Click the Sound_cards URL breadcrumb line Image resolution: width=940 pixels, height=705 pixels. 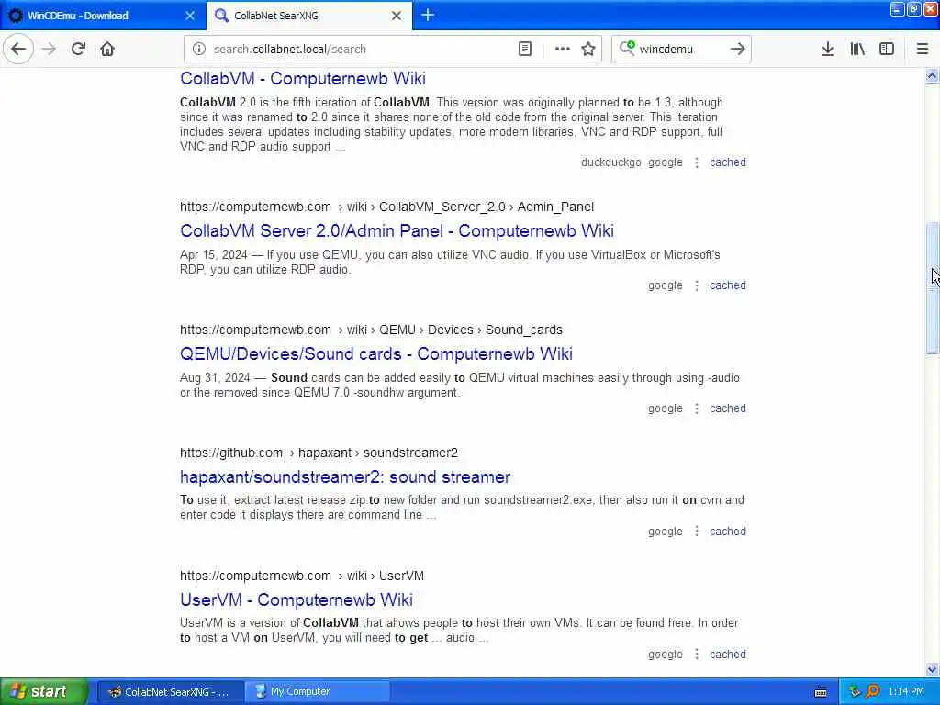(371, 330)
